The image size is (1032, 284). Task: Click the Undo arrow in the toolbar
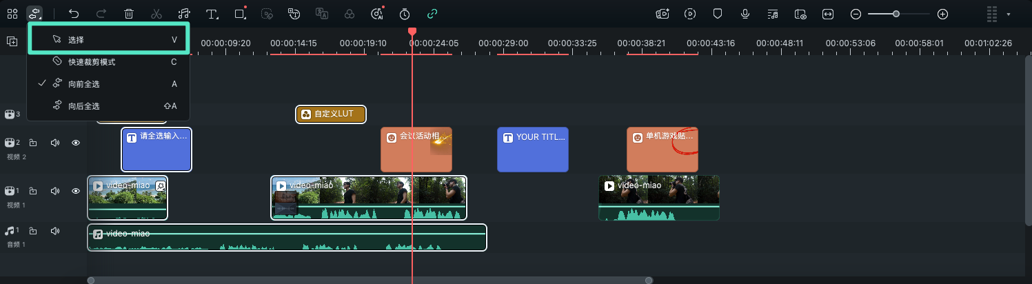click(74, 14)
